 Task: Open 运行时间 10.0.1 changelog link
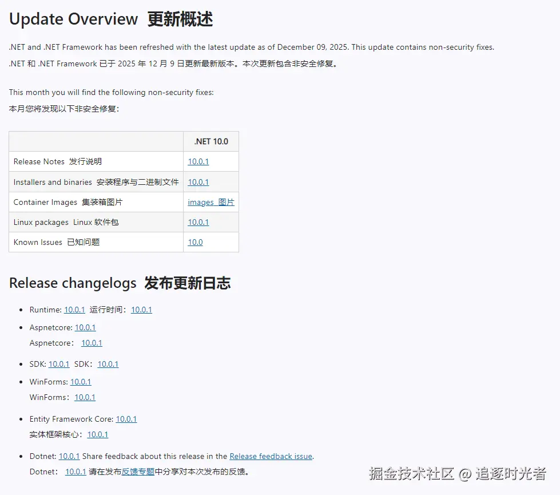[x=141, y=310]
